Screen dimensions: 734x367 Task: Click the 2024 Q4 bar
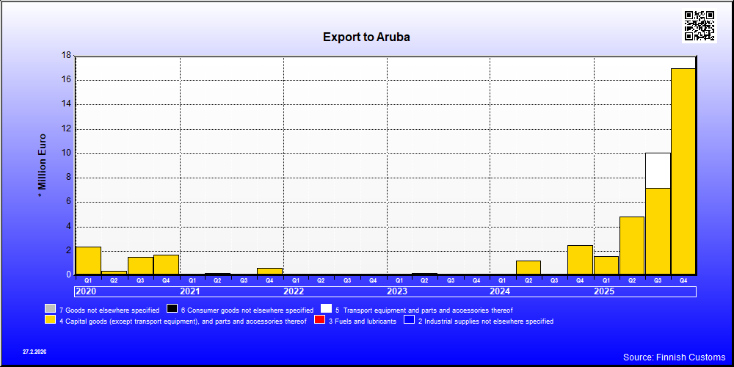pos(580,260)
